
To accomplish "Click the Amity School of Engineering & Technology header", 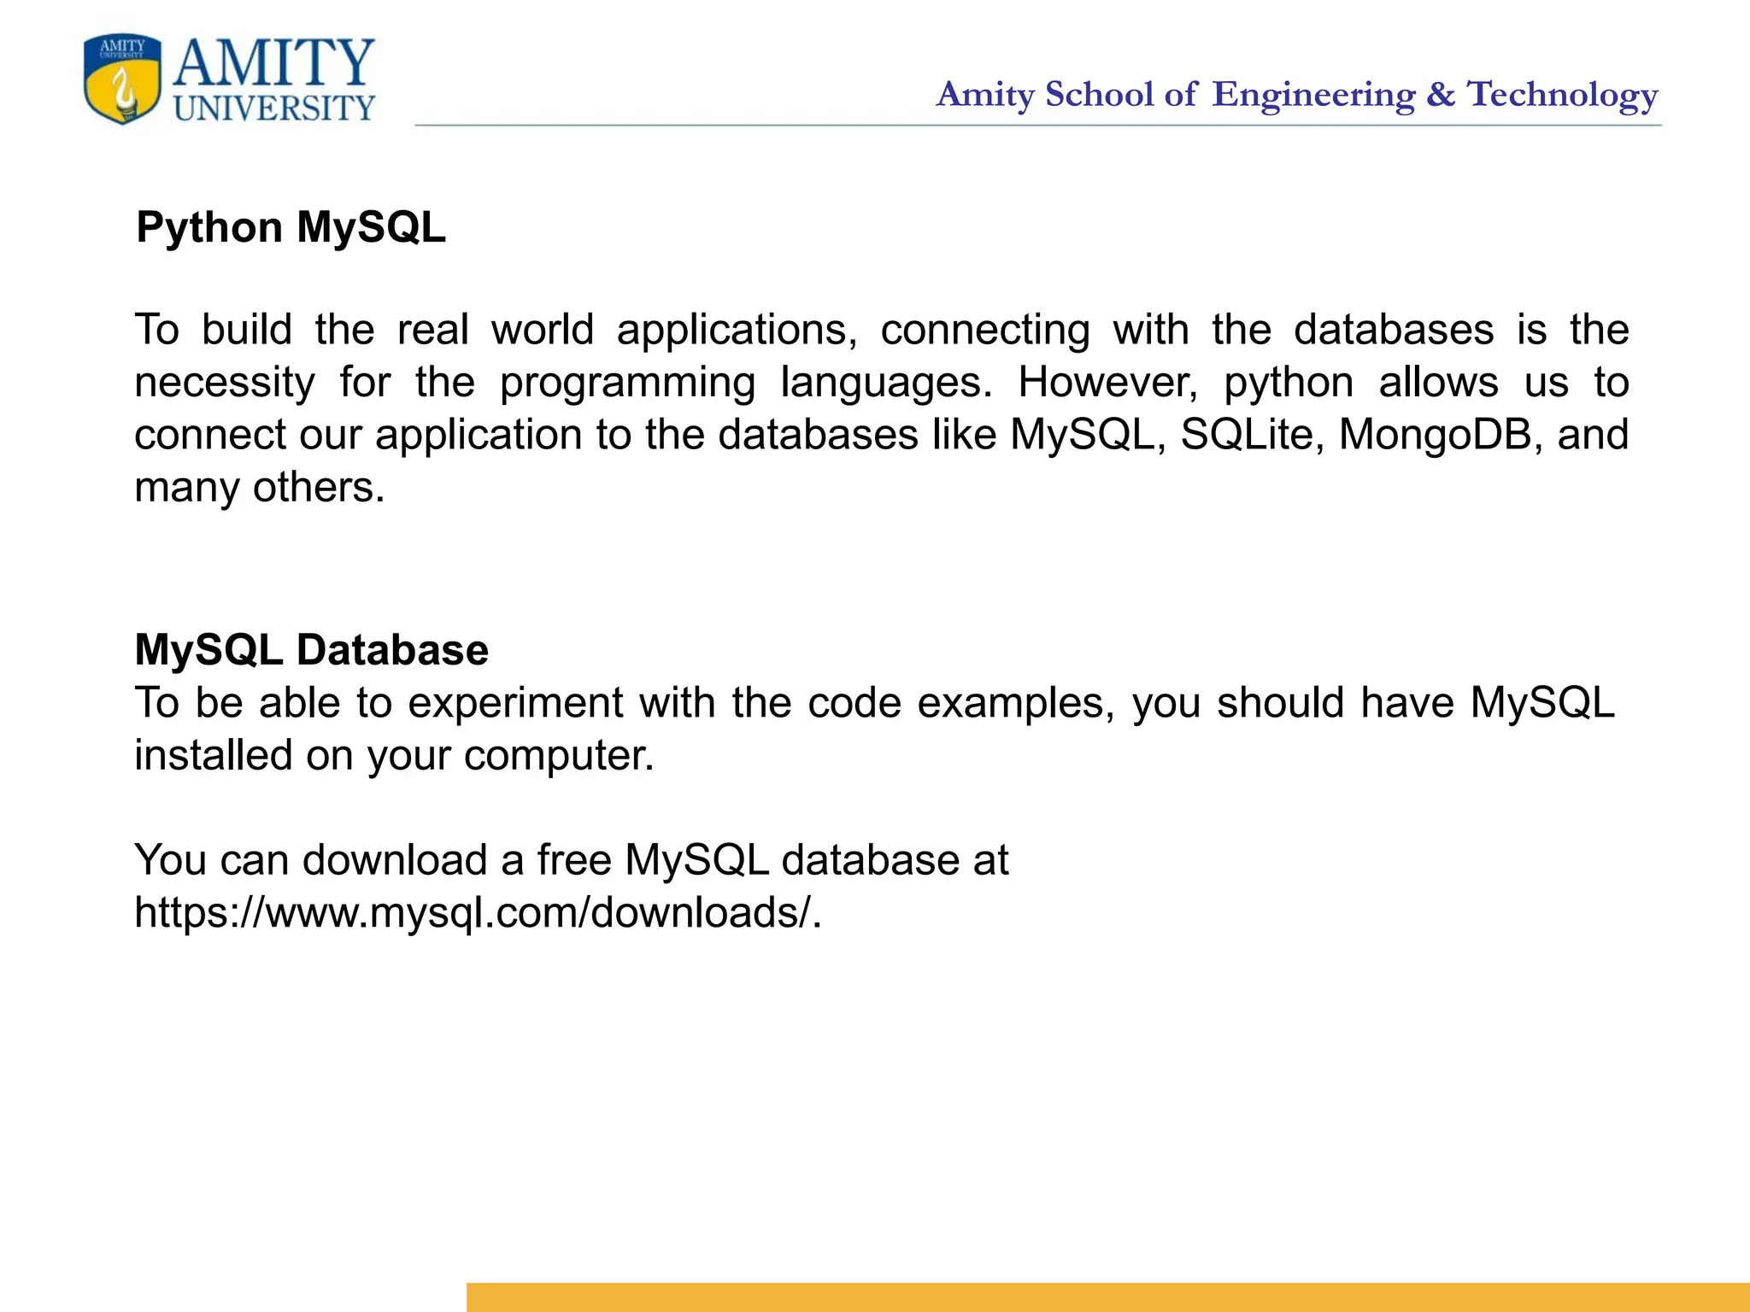I will pyautogui.click(x=1296, y=94).
